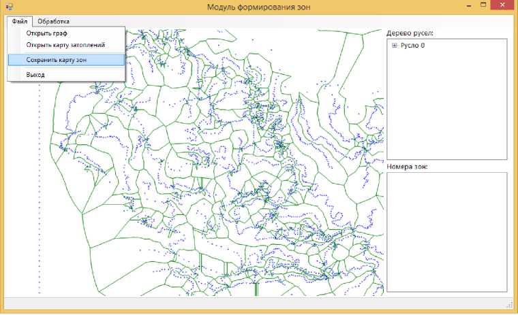Click the Номера зон label

pos(407,167)
